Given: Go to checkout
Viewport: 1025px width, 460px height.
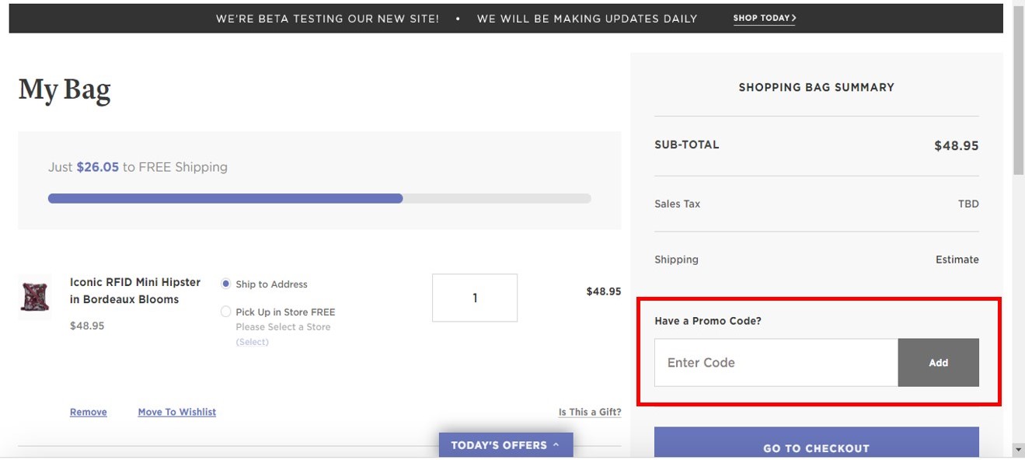Looking at the screenshot, I should pos(817,444).
